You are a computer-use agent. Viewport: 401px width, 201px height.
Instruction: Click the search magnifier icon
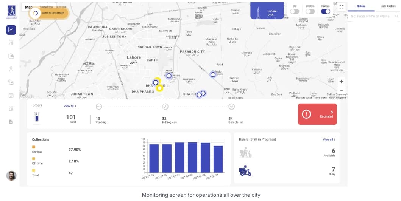point(397,16)
